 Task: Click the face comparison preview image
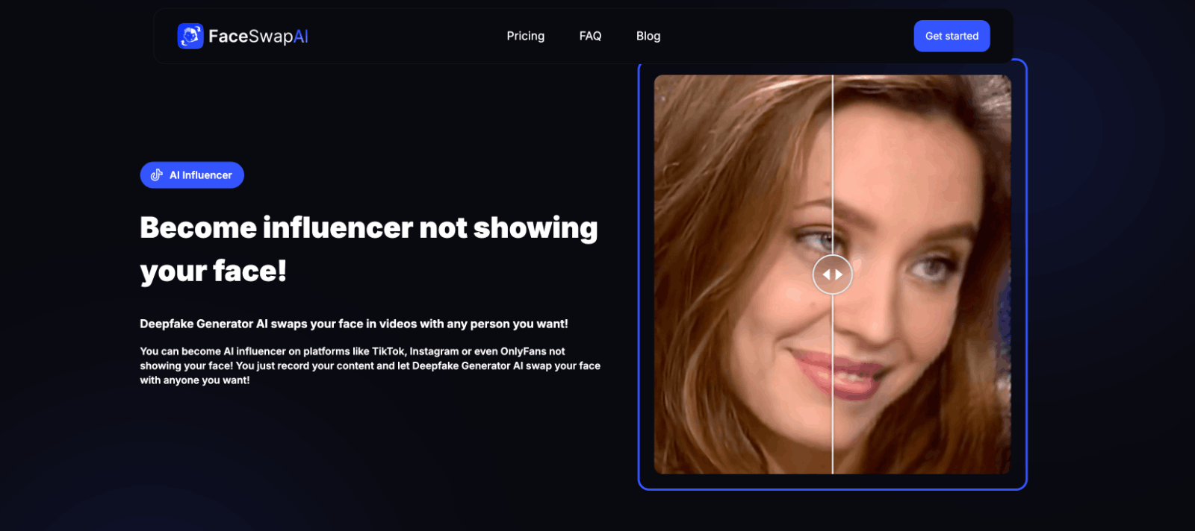coord(833,274)
